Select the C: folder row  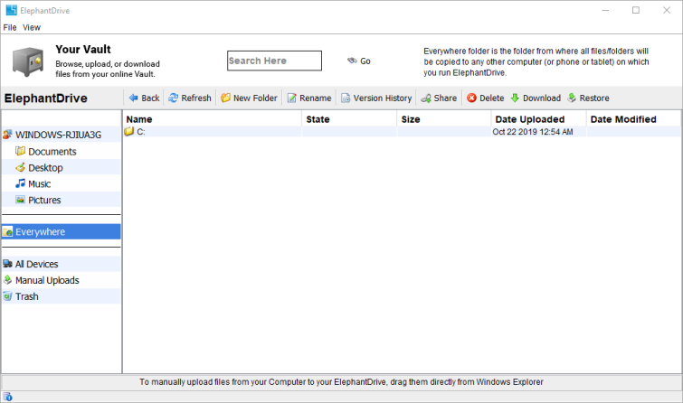[401, 131]
